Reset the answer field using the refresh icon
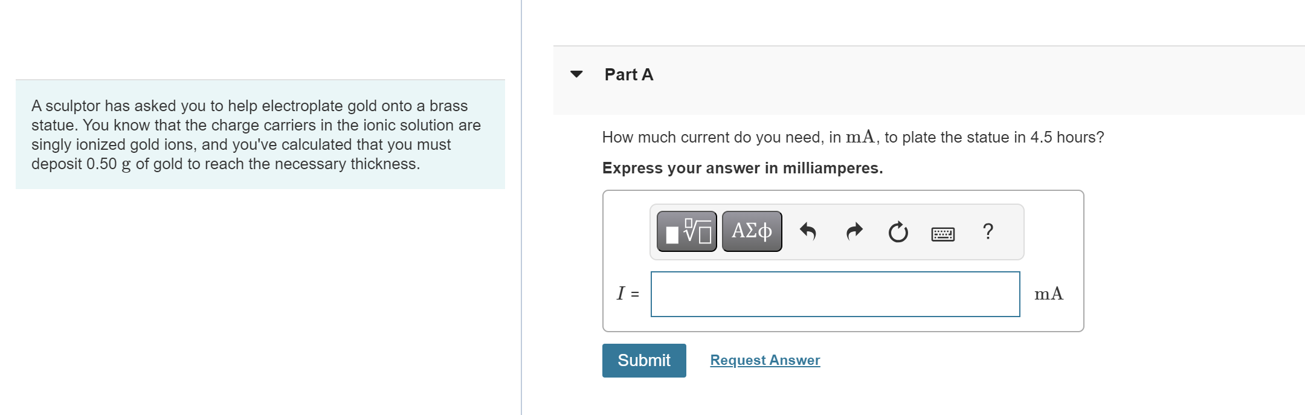This screenshot has height=415, width=1305. (898, 232)
